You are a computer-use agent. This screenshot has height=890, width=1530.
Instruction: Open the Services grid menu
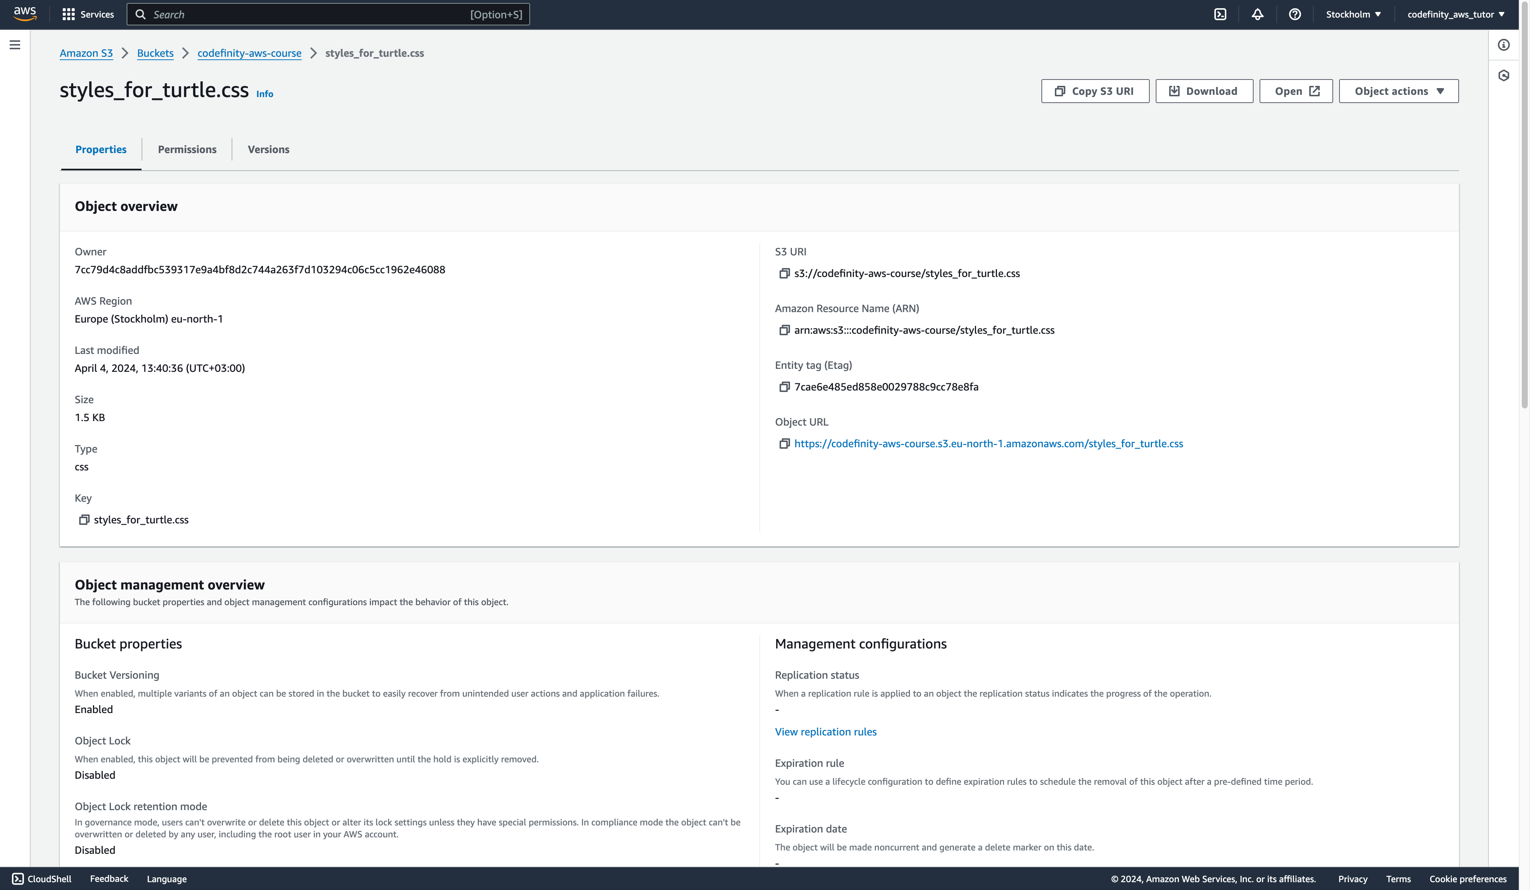69,15
